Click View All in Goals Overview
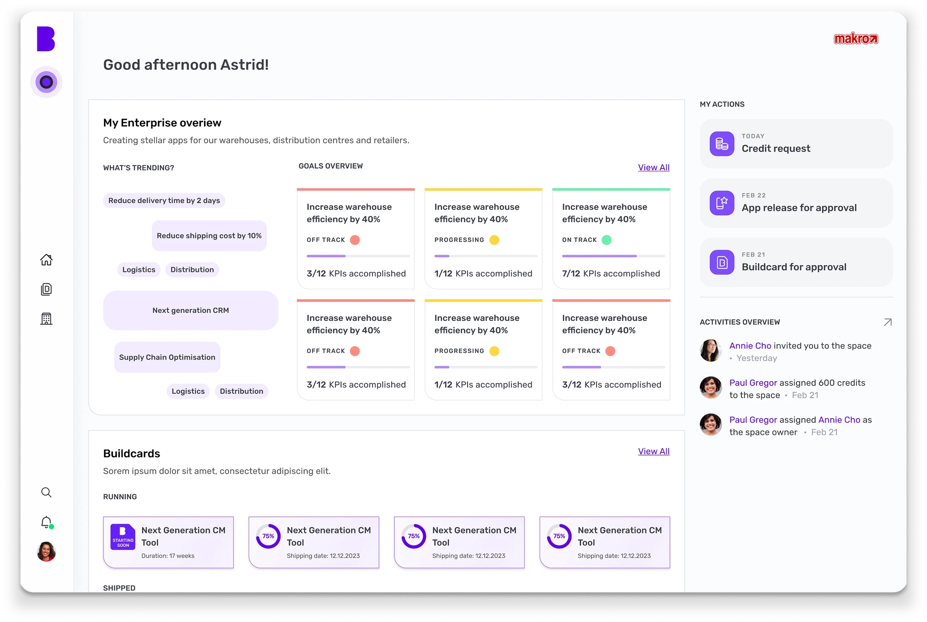Image resolution: width=927 pixels, height=622 pixels. click(x=654, y=167)
